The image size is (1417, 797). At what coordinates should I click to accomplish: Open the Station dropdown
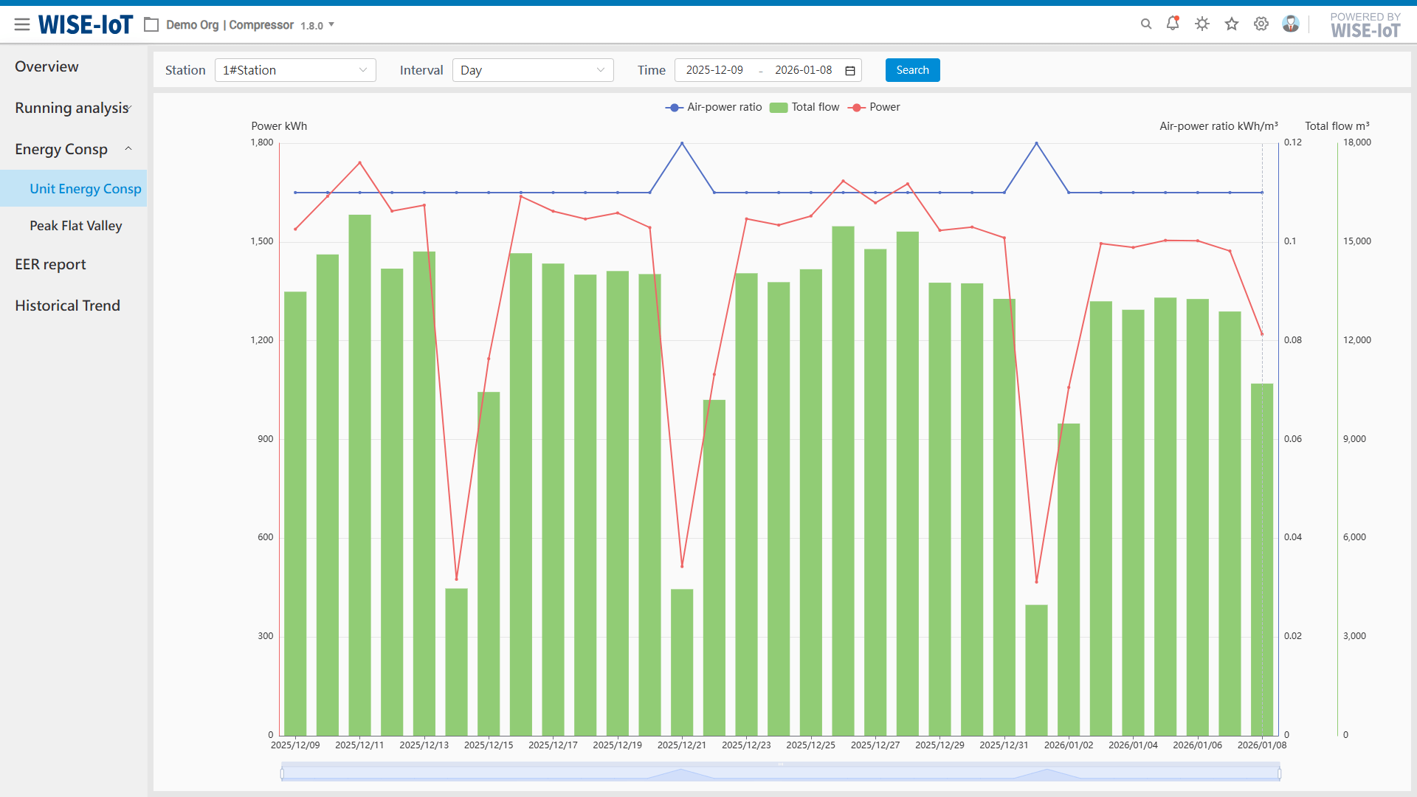[x=295, y=70]
